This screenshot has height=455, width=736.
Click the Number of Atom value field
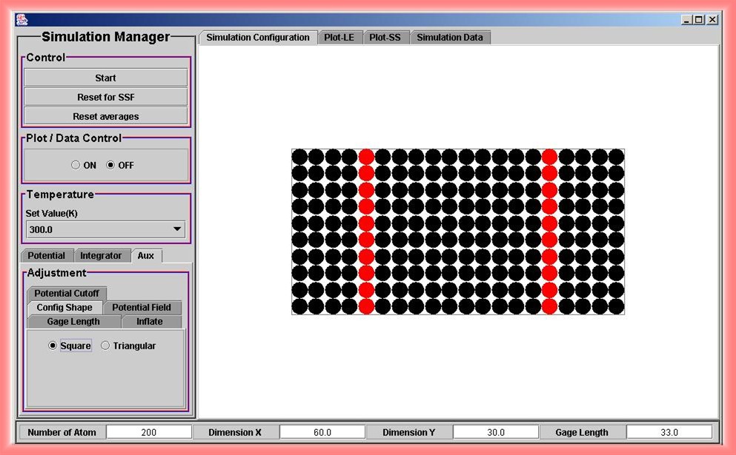pos(149,433)
